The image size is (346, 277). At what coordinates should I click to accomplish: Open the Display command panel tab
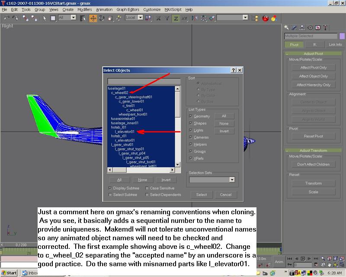(x=318, y=27)
